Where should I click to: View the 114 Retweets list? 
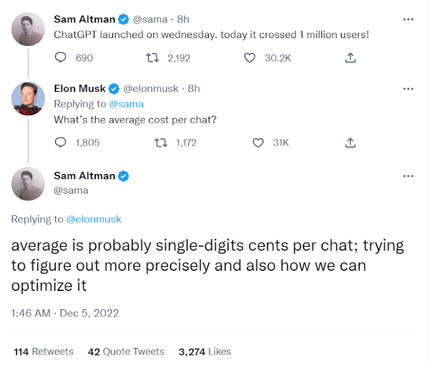(x=43, y=352)
